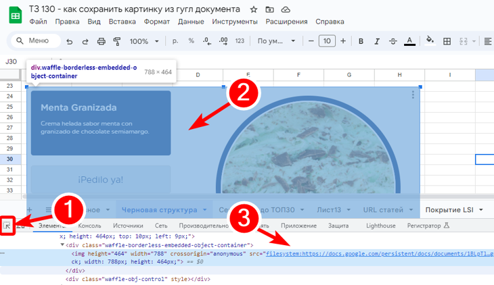Open the Инструменты menu
Screen dimensions: 494x285
pos(235,22)
